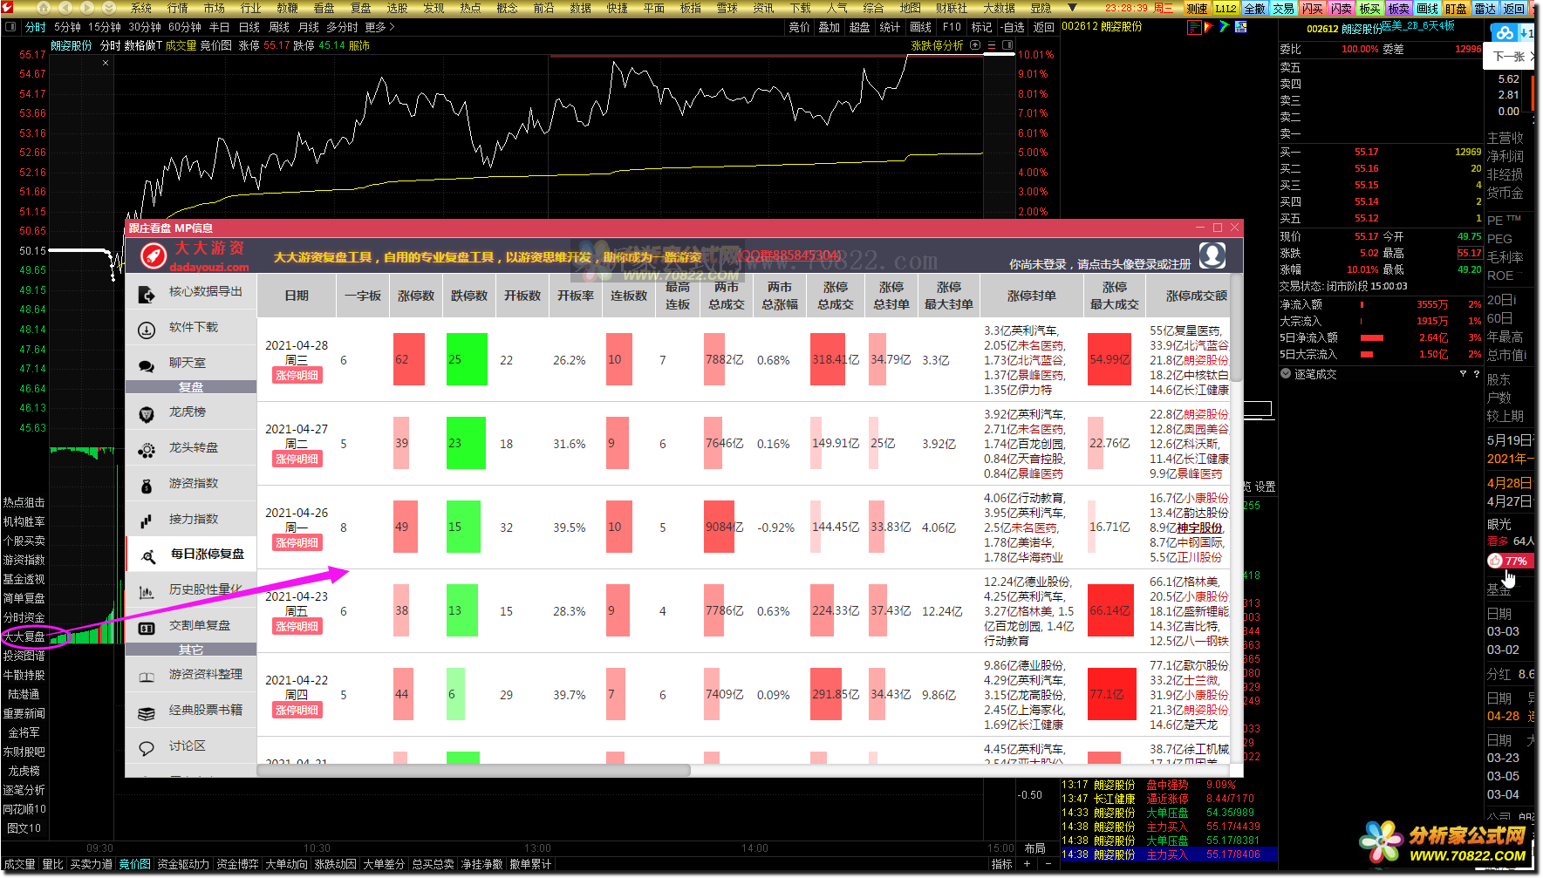Viewport: 1543px width, 878px height.
Task: Switch to the 资金驱动力 bottom tab
Action: [x=183, y=864]
